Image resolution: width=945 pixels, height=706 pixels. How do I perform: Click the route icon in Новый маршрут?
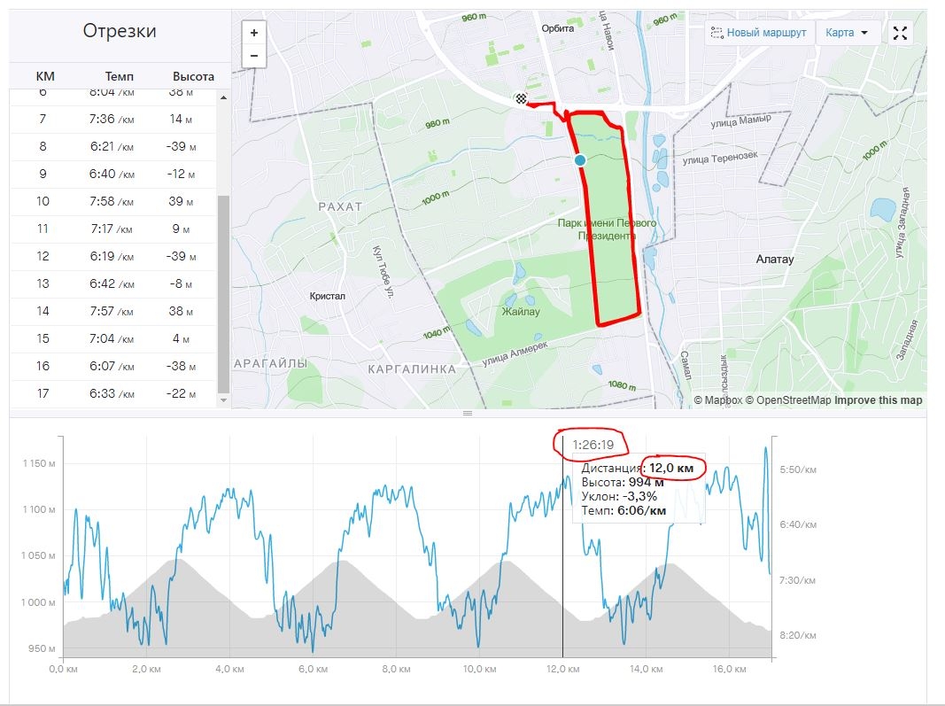pyautogui.click(x=717, y=34)
